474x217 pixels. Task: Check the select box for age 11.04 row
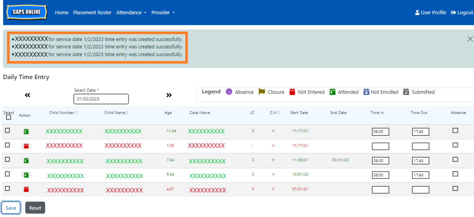click(x=8, y=131)
